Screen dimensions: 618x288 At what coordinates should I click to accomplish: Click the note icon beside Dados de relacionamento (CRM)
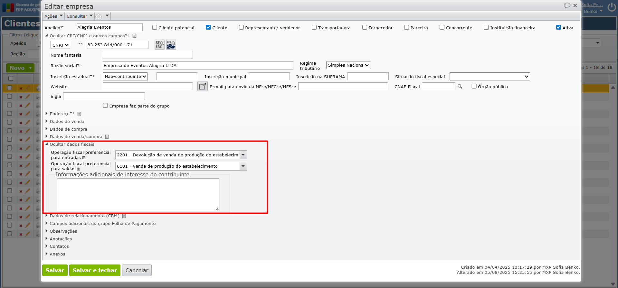tap(124, 216)
